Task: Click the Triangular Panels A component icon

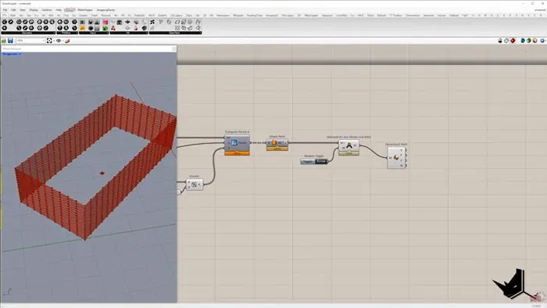Action: tap(234, 142)
